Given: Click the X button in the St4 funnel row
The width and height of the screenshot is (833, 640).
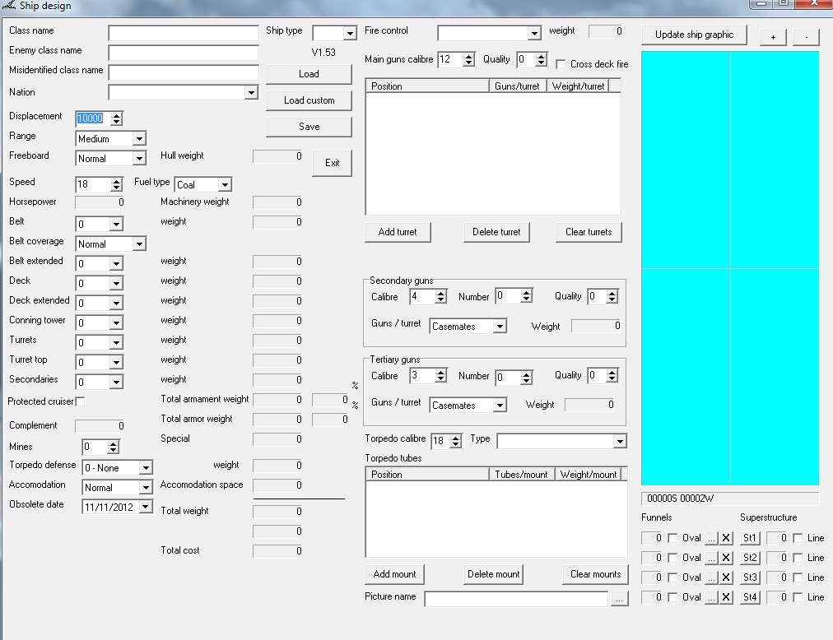Looking at the screenshot, I should tap(726, 597).
